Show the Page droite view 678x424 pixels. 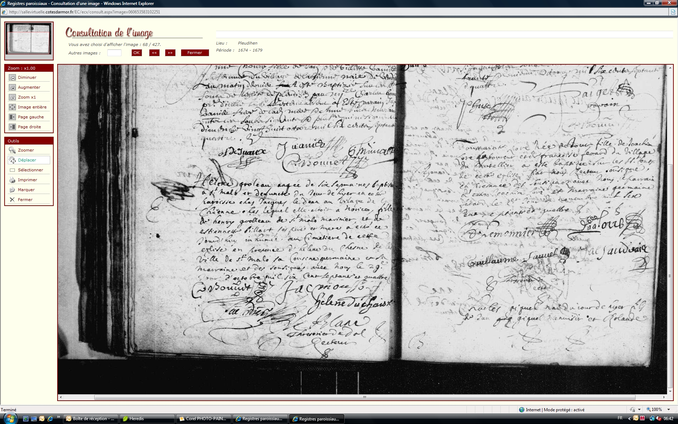pyautogui.click(x=12, y=127)
